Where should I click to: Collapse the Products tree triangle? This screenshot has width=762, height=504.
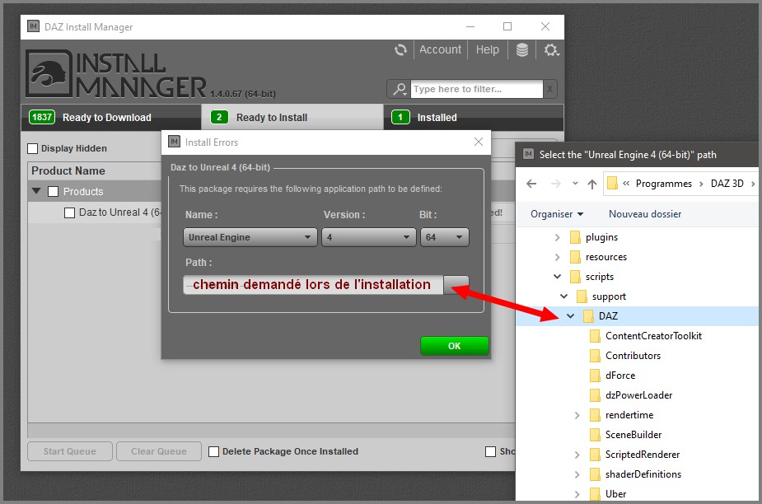point(36,191)
